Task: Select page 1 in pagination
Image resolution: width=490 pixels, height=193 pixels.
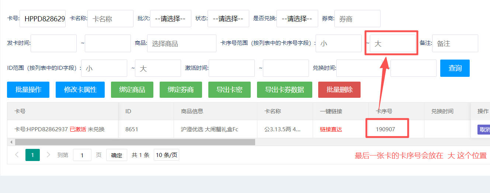Action: click(32, 155)
